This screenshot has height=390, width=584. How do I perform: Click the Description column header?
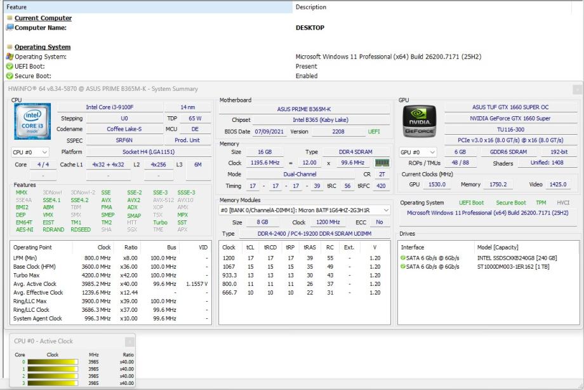pos(438,7)
